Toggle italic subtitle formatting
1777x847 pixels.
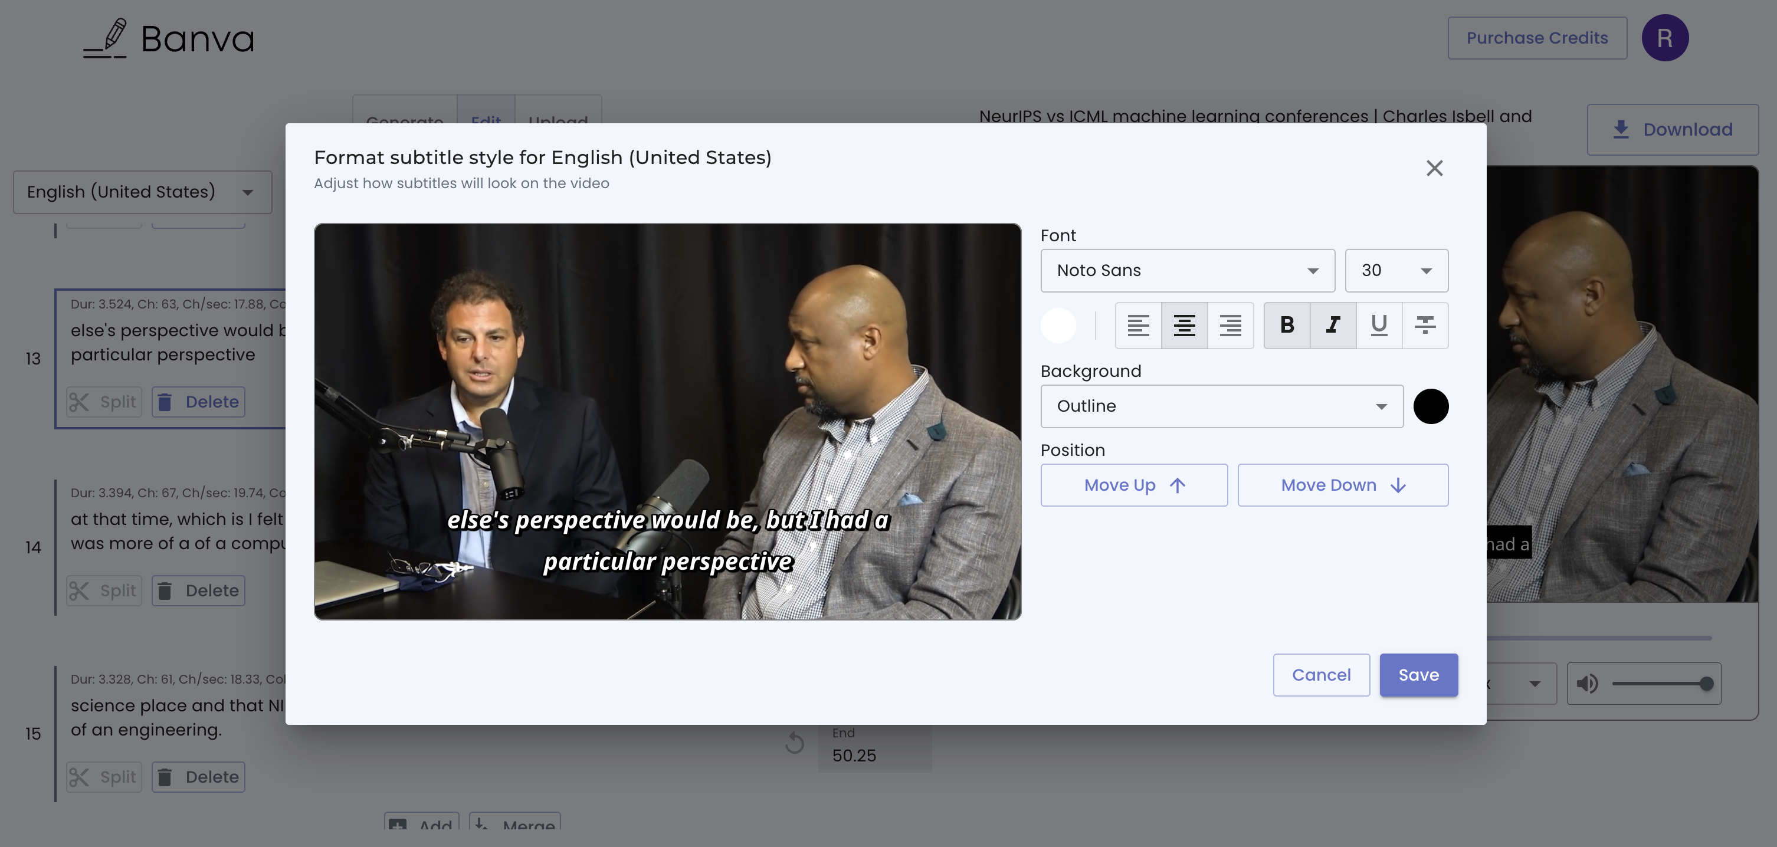point(1333,325)
